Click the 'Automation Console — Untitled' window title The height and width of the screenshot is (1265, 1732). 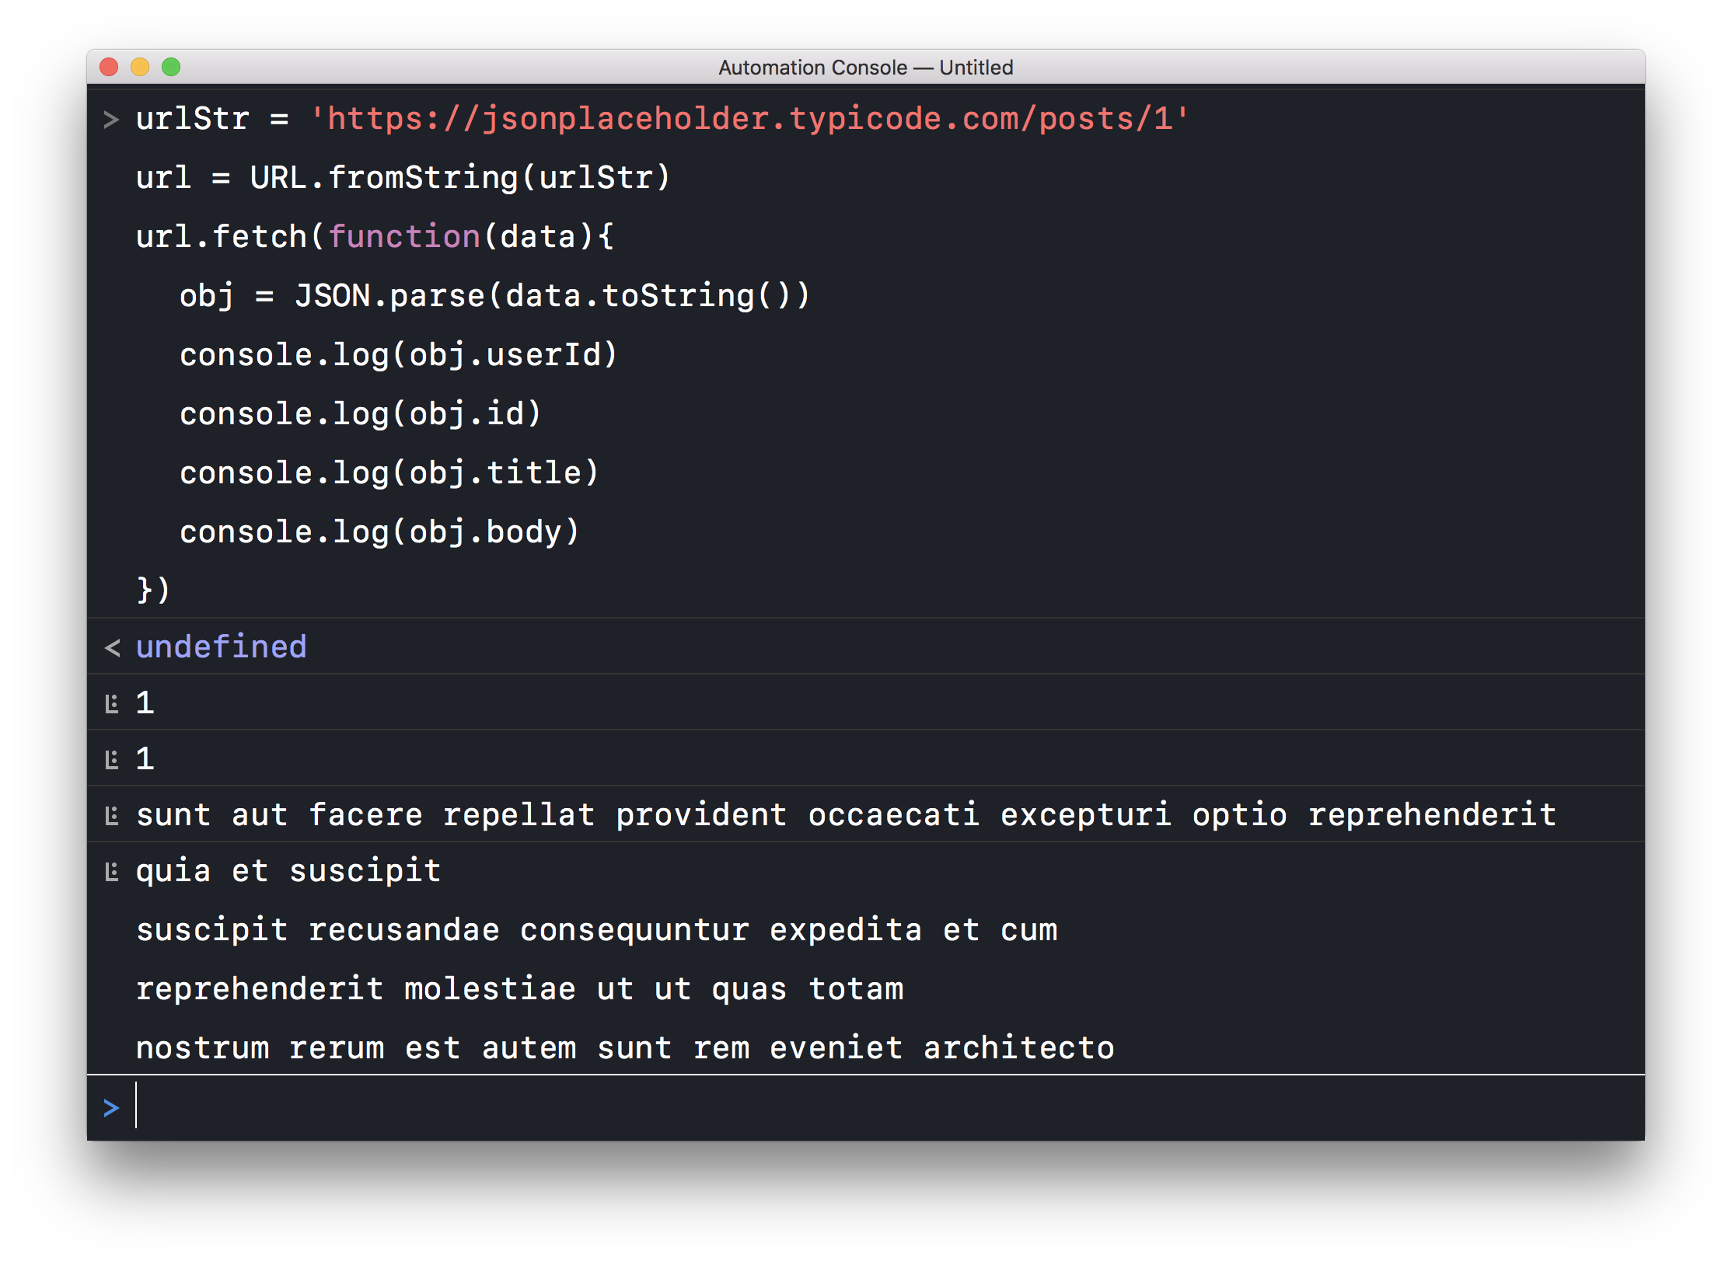(865, 68)
